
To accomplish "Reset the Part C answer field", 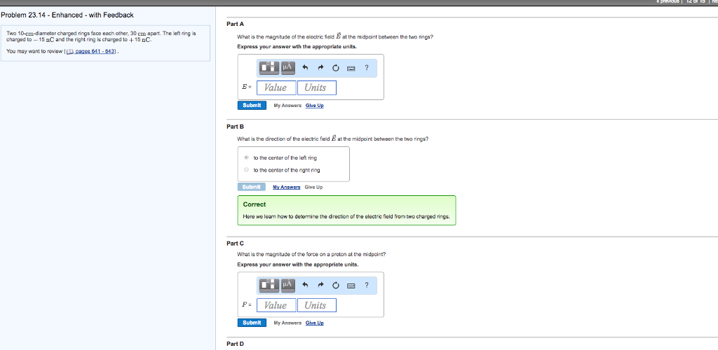I will (335, 286).
